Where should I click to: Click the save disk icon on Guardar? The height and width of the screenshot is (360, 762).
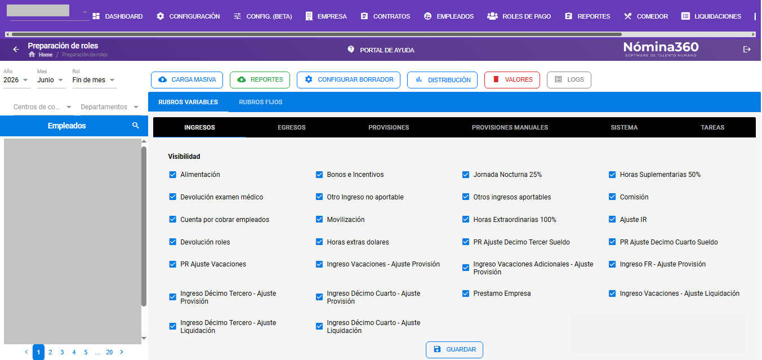tap(437, 349)
